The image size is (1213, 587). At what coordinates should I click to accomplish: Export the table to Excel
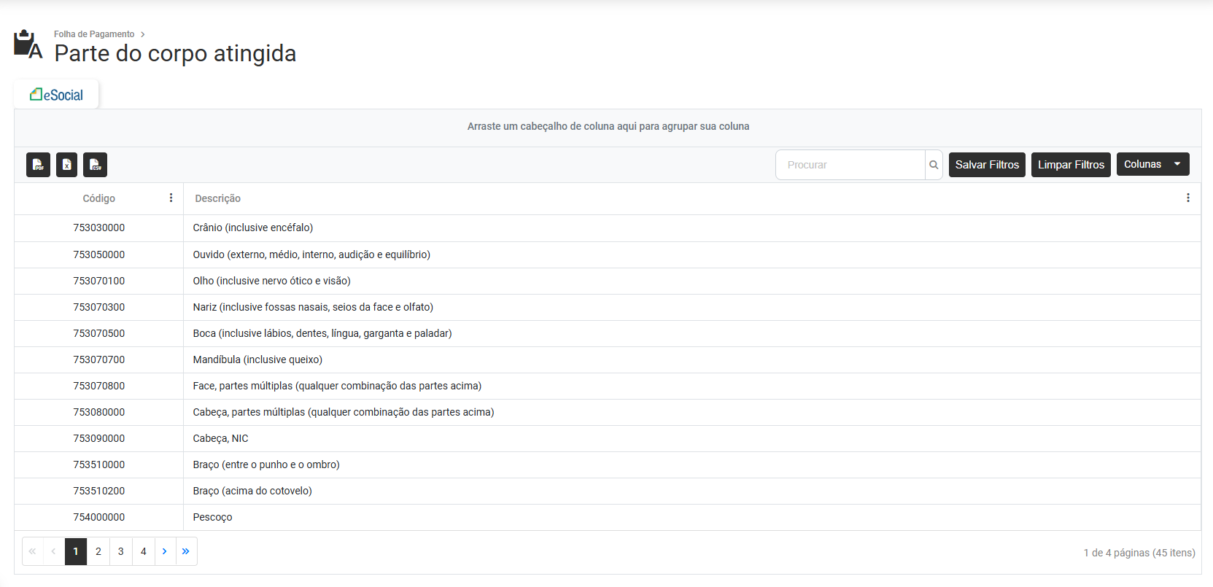pyautogui.click(x=66, y=165)
